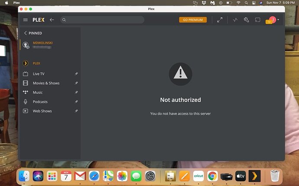Viewport: 299px width, 186px height.
Task: Unpin the Music item
Action: pos(76,92)
